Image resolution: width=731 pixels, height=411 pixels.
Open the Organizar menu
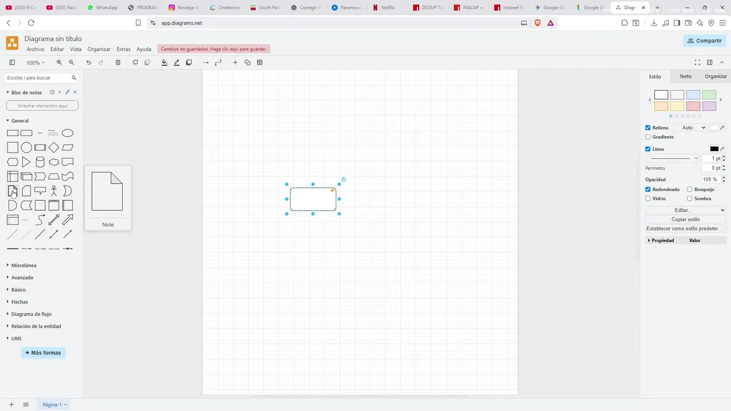point(99,49)
